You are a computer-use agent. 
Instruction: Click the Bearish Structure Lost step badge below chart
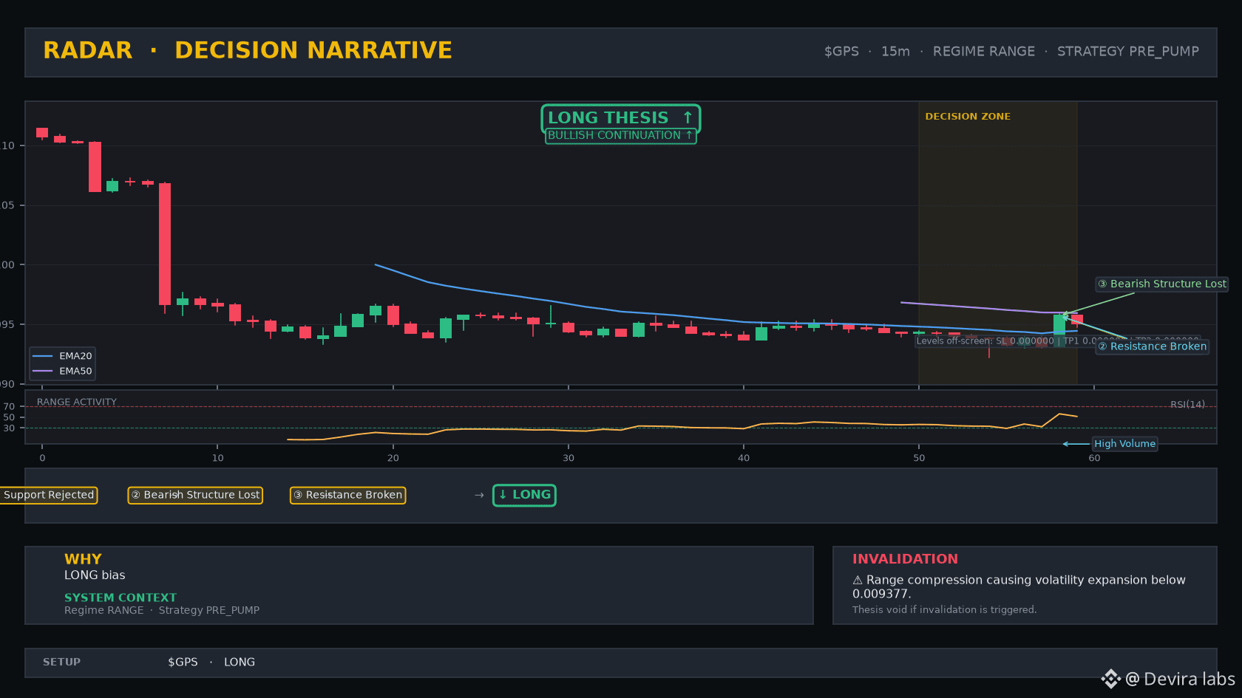(x=195, y=495)
